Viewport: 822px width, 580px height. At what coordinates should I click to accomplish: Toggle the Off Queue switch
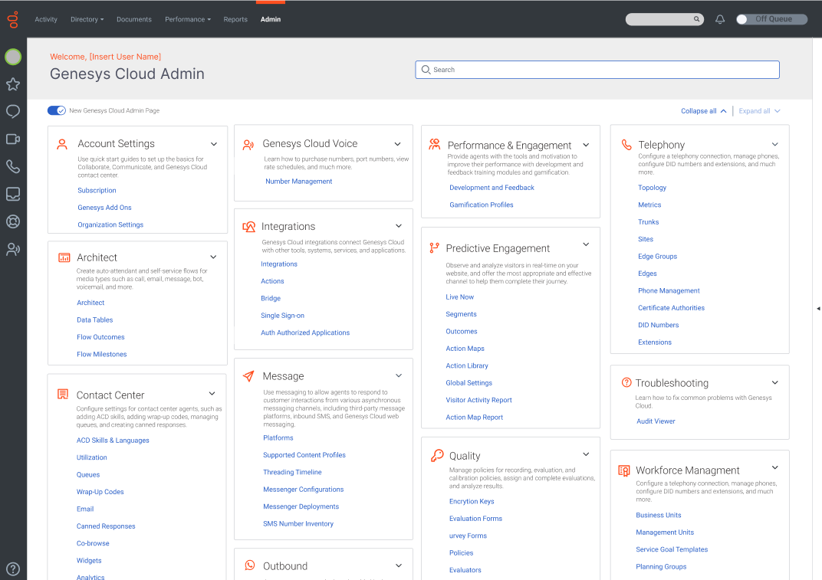(x=771, y=19)
